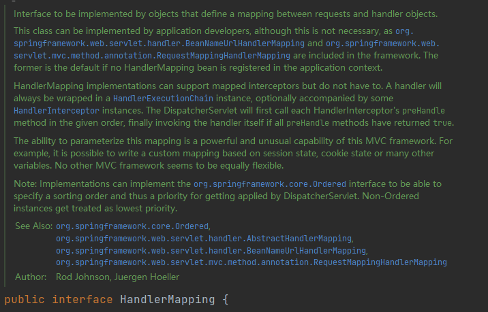Place cursor at the opening curly brace
This screenshot has height=312, width=488.
(x=226, y=300)
